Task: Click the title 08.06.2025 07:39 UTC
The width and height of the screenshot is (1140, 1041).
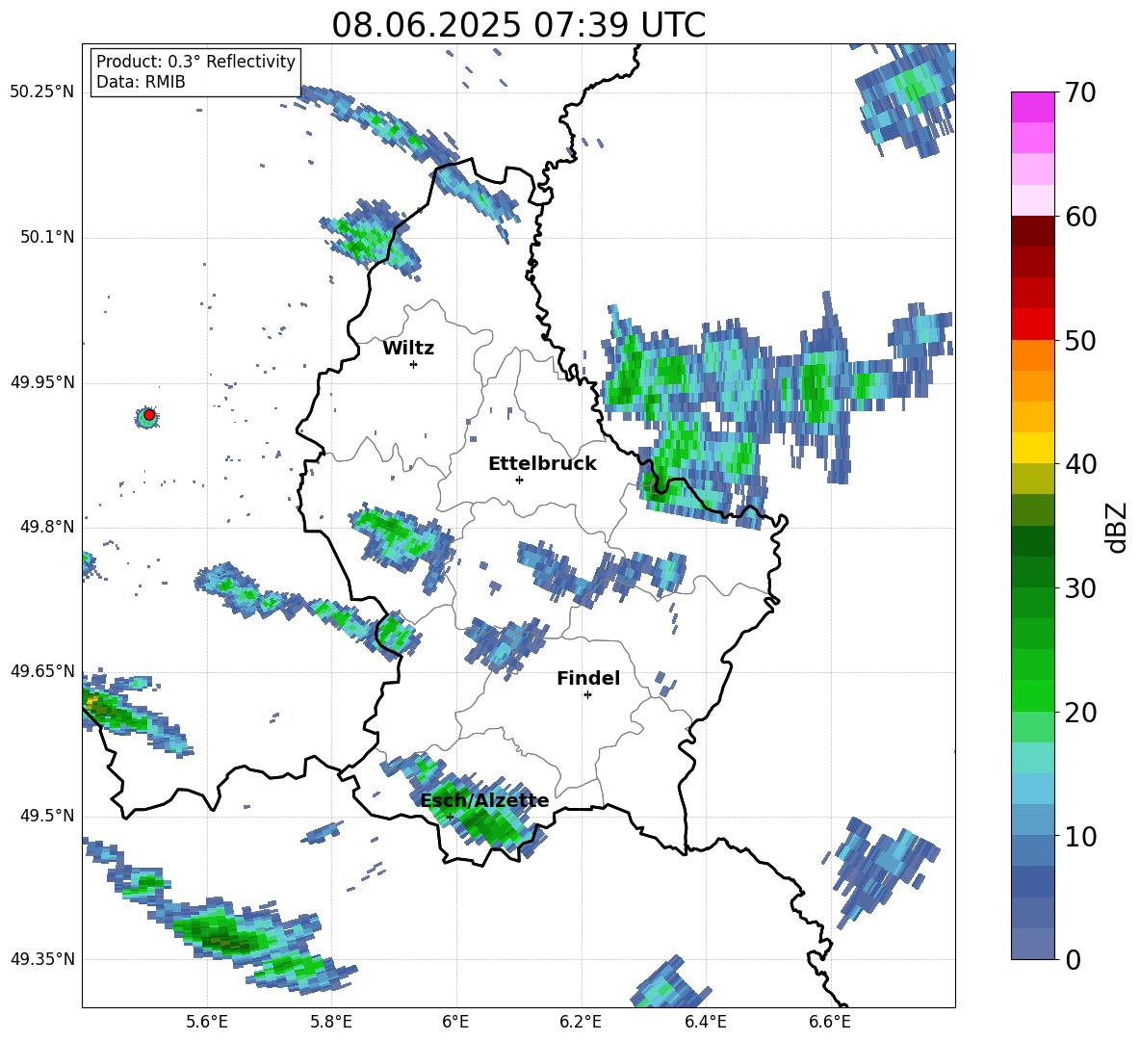Action: (x=518, y=25)
